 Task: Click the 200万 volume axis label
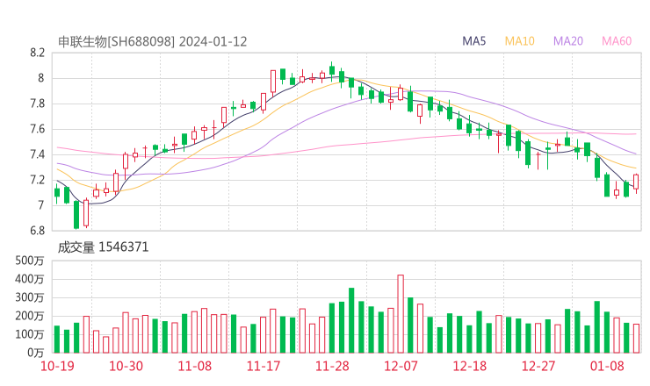(30, 316)
